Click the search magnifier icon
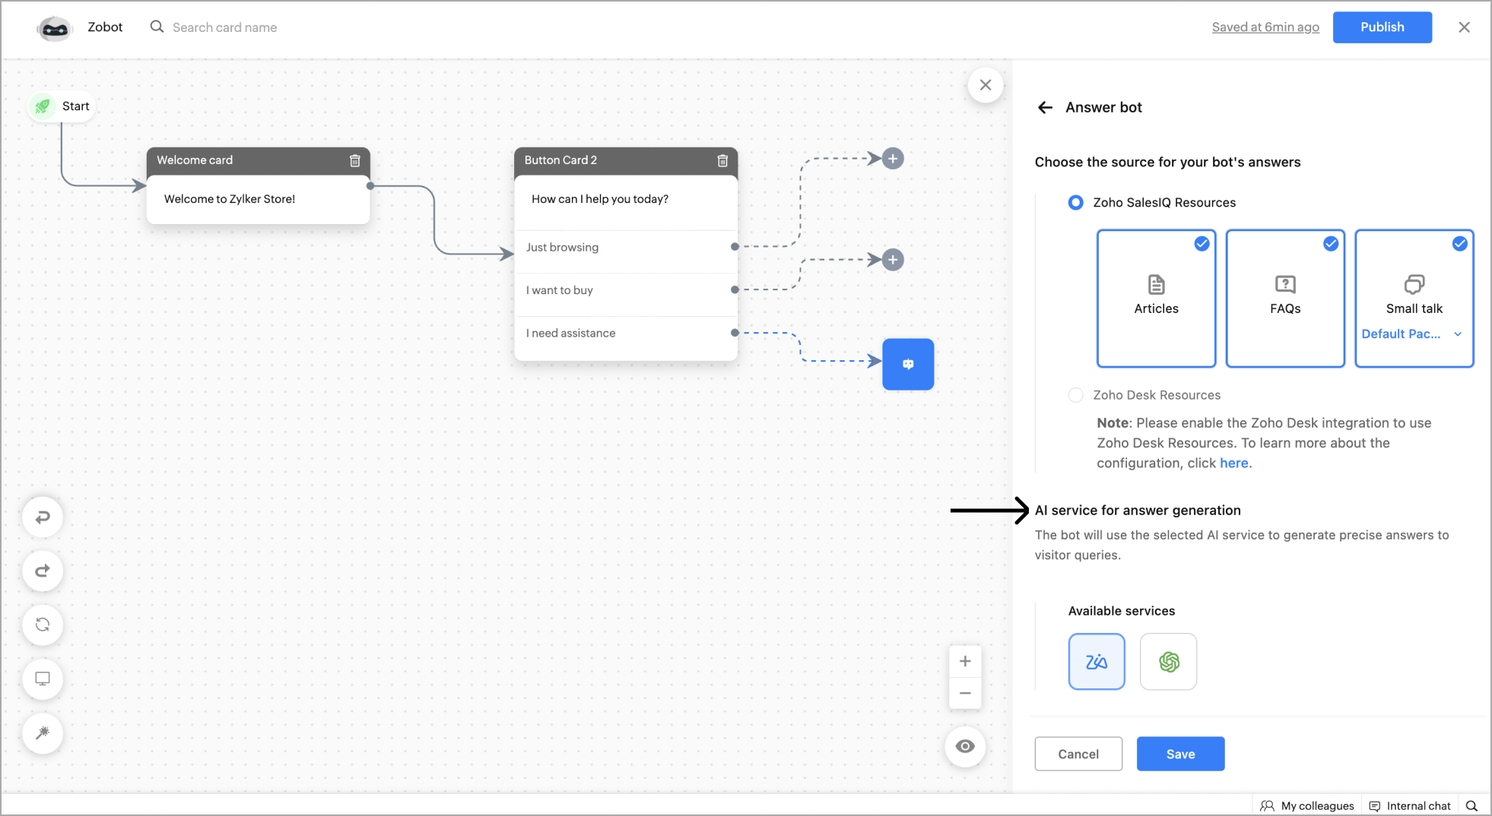1492x816 pixels. pos(157,27)
